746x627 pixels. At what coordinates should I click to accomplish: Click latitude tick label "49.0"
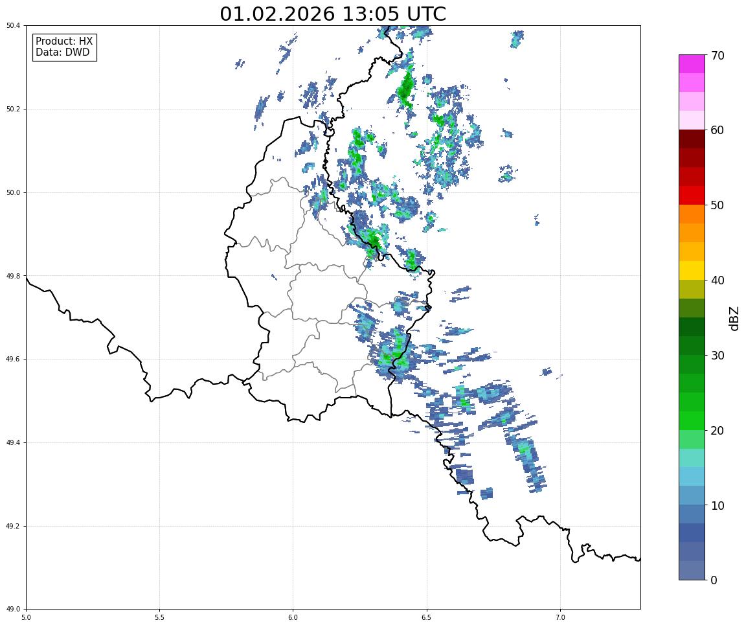(13, 610)
